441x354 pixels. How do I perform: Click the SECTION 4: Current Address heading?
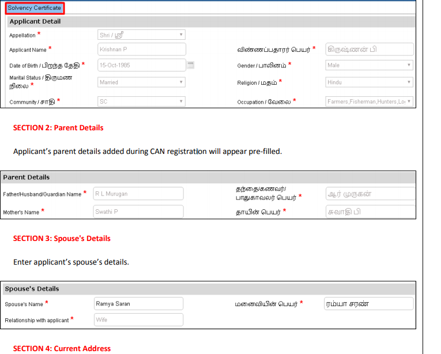(x=62, y=348)
